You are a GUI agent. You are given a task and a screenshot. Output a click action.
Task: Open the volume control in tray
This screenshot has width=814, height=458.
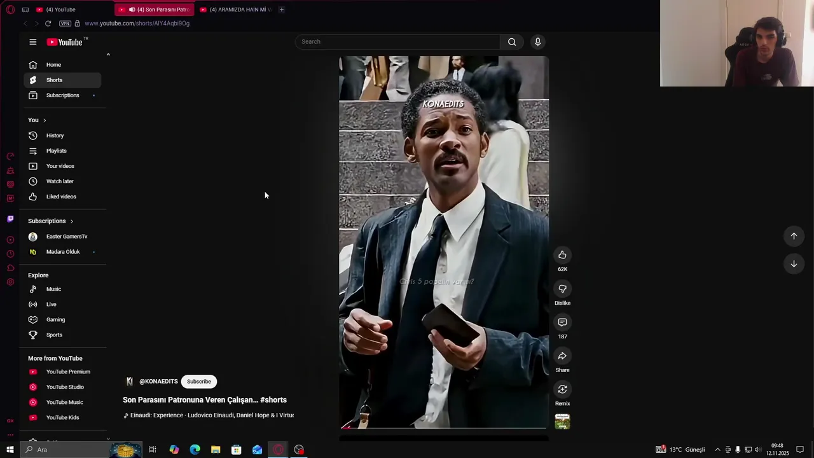758,450
